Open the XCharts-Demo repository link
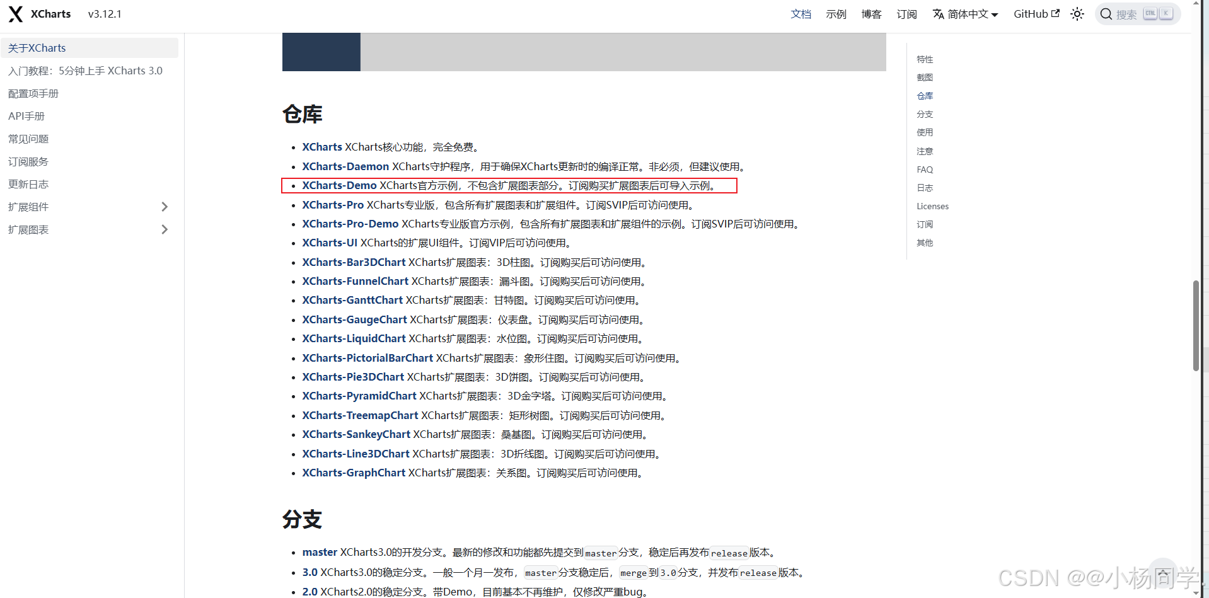This screenshot has width=1209, height=598. coord(339,185)
